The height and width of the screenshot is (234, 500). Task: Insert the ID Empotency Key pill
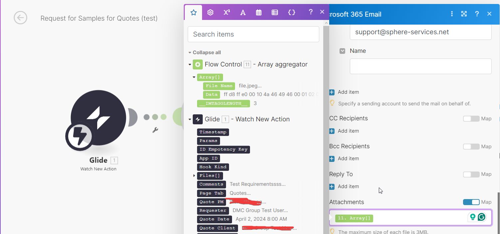[223, 149]
